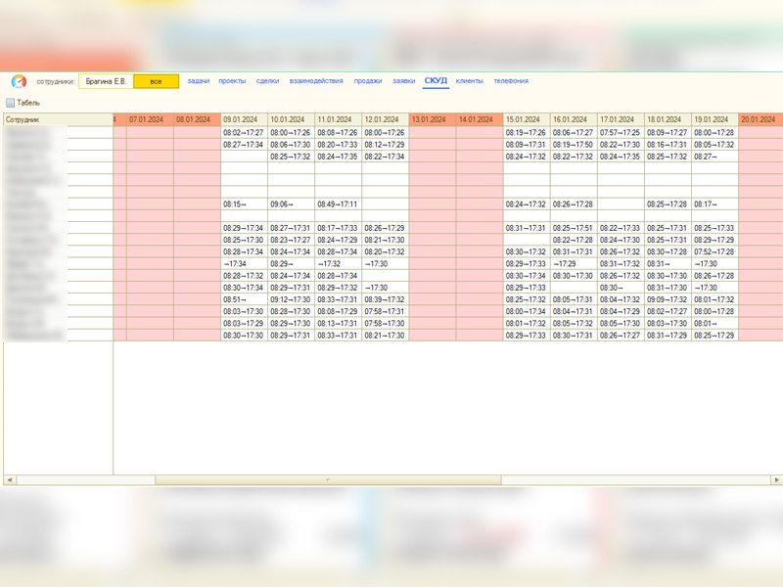Open the задачи tab
The width and height of the screenshot is (783, 587).
click(x=198, y=81)
